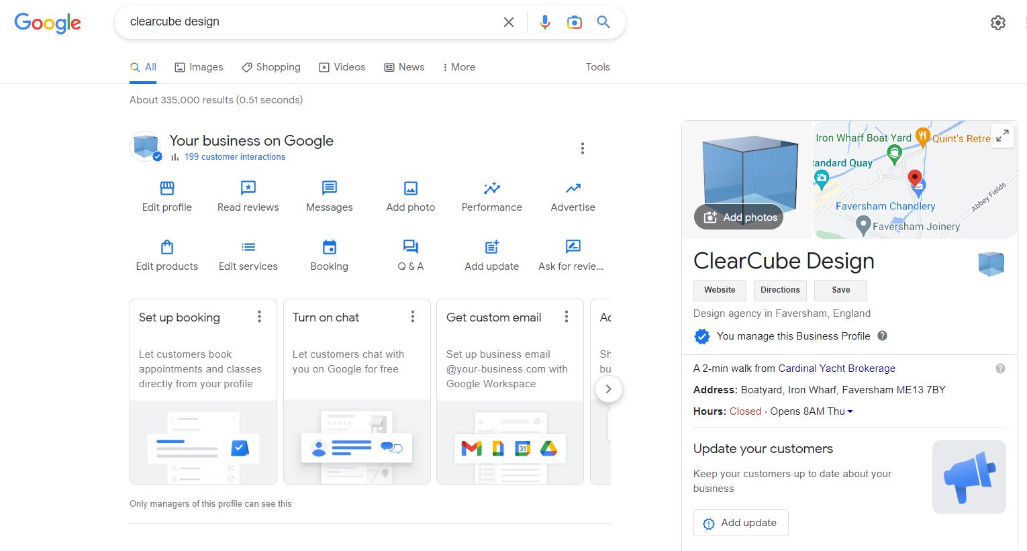The image size is (1027, 551).
Task: Open More search filters menu
Action: pyautogui.click(x=458, y=67)
